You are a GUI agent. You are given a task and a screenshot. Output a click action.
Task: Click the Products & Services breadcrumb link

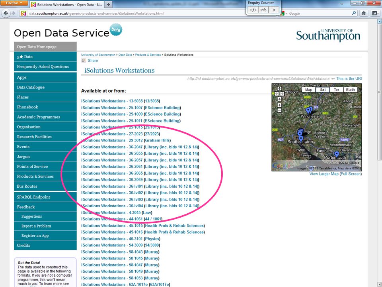click(x=148, y=55)
